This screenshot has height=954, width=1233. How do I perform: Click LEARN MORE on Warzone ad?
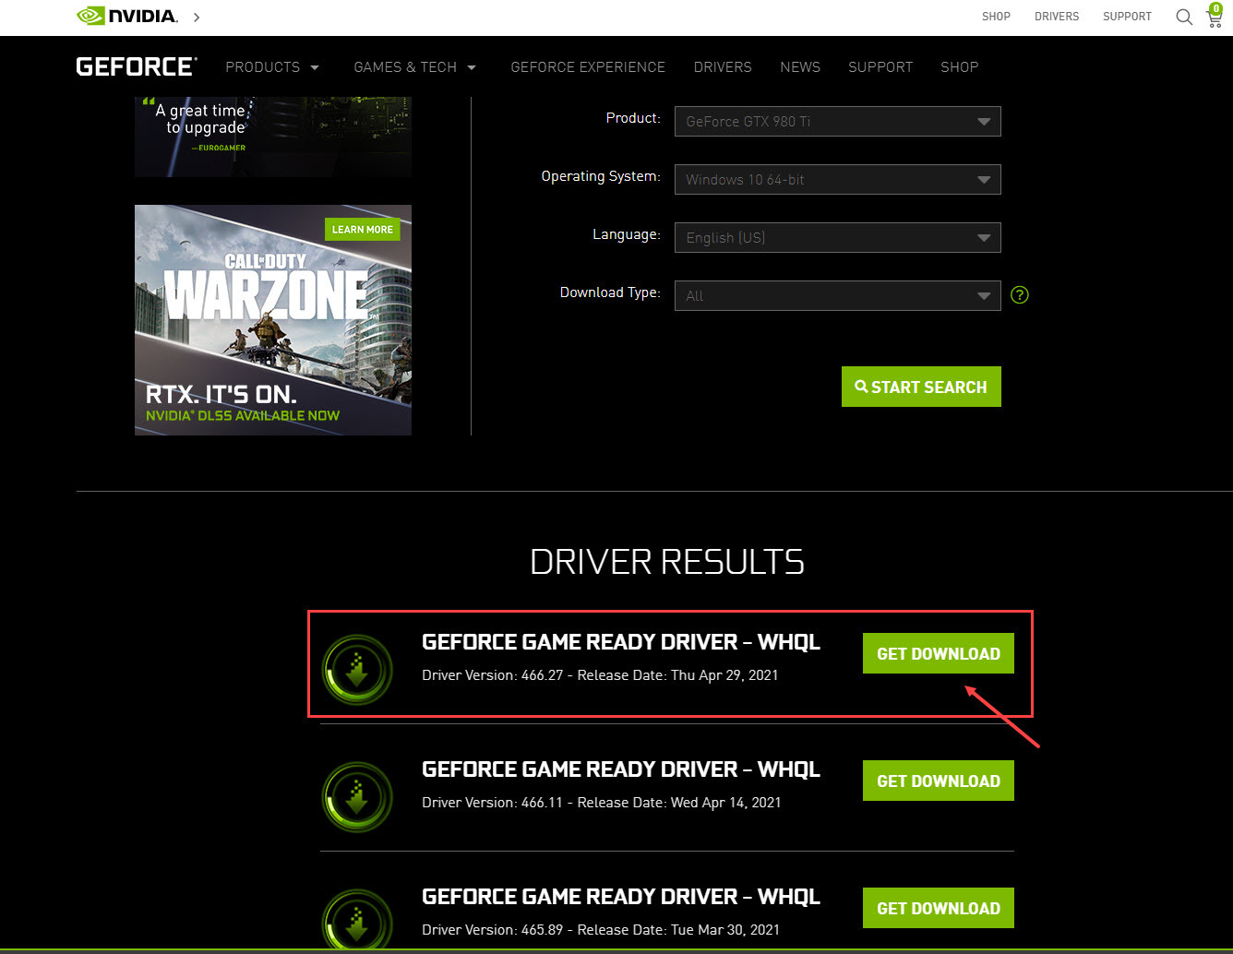pos(363,230)
